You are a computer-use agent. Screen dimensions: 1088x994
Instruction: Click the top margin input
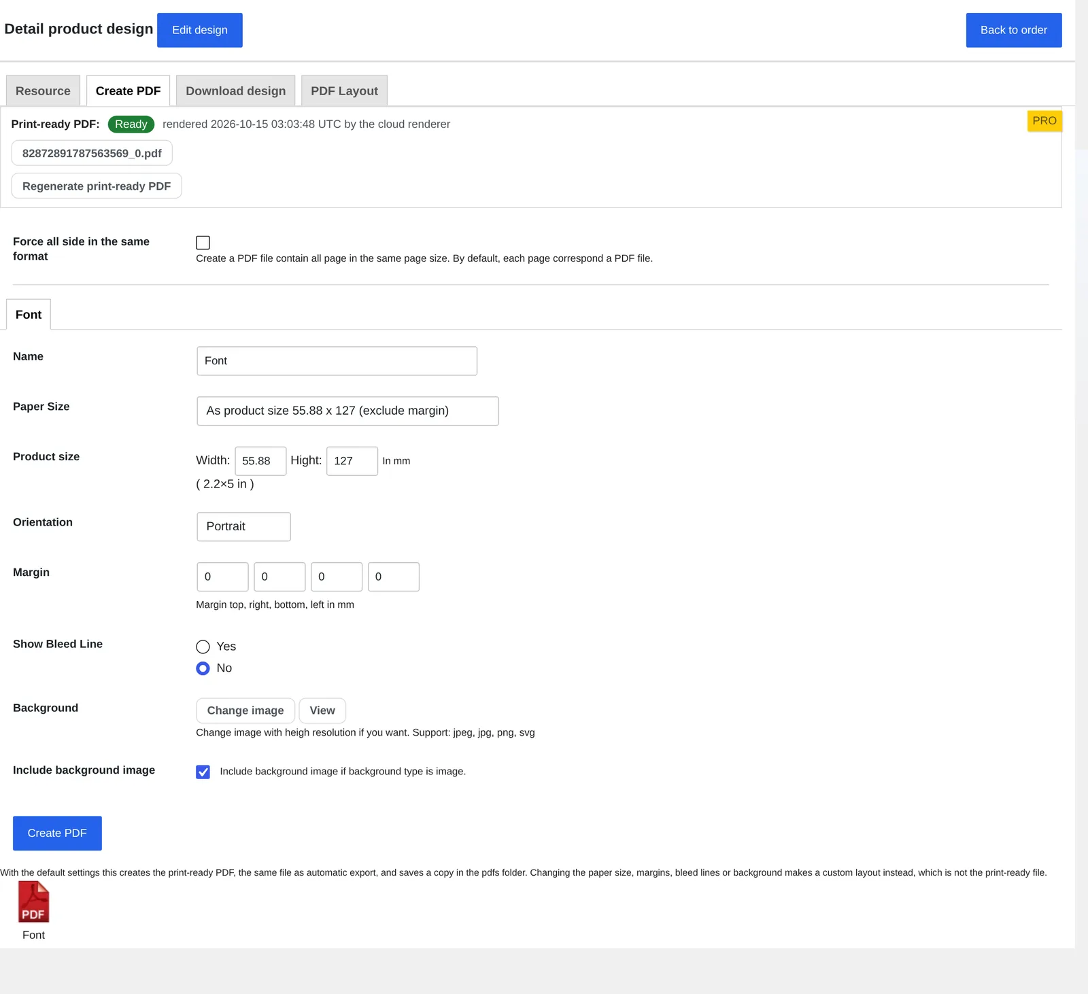click(x=222, y=577)
